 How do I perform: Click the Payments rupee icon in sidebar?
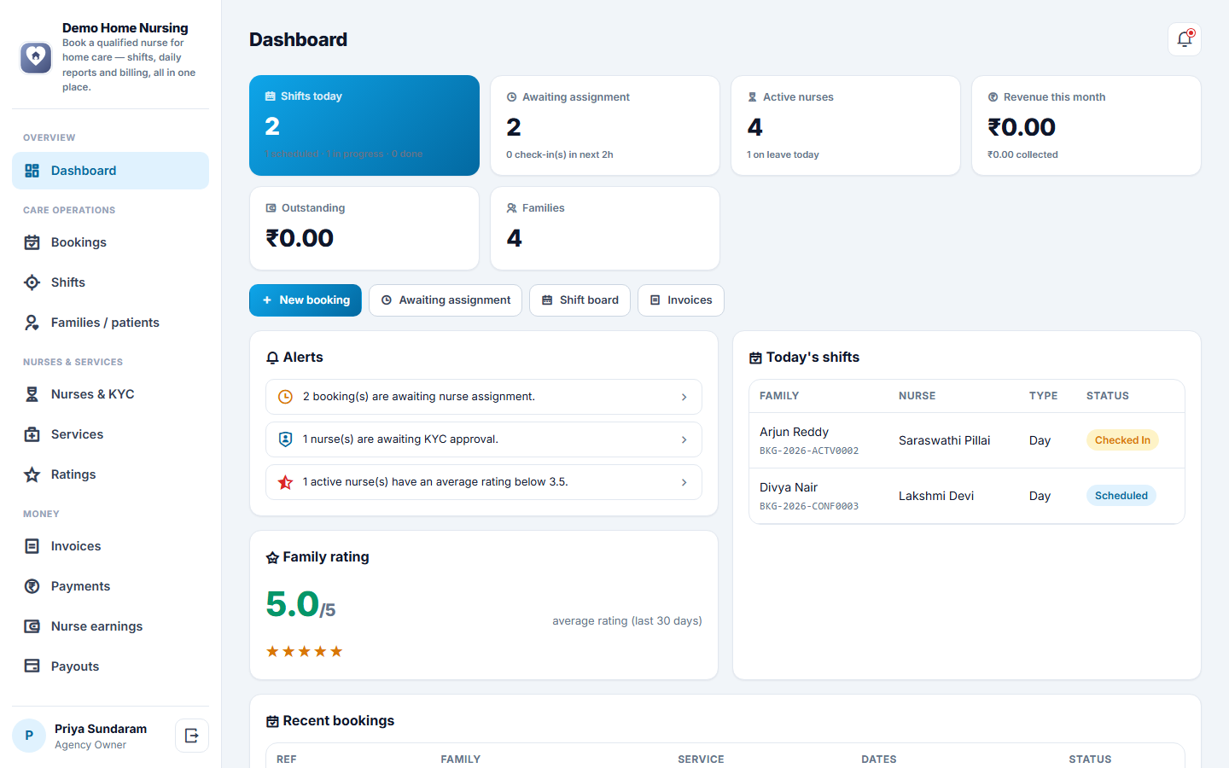click(32, 586)
